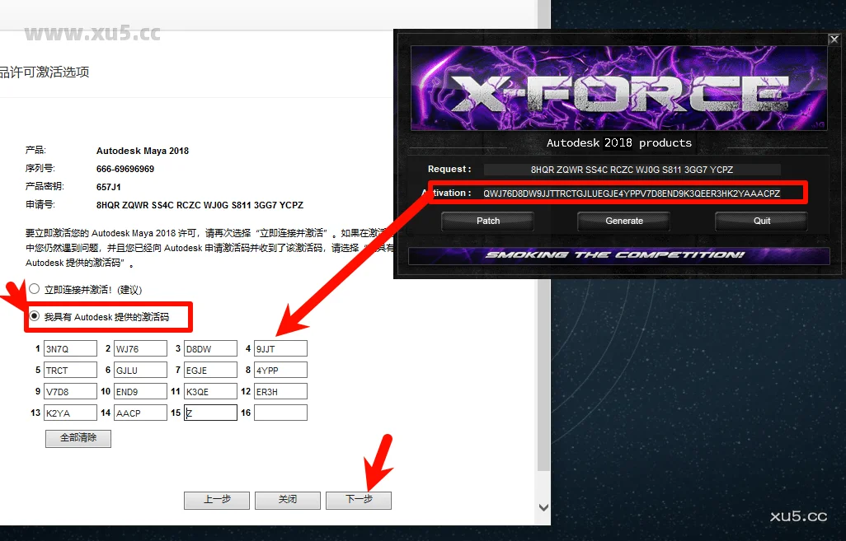
Task: Click the scrollbar down arrow
Action: tap(543, 508)
